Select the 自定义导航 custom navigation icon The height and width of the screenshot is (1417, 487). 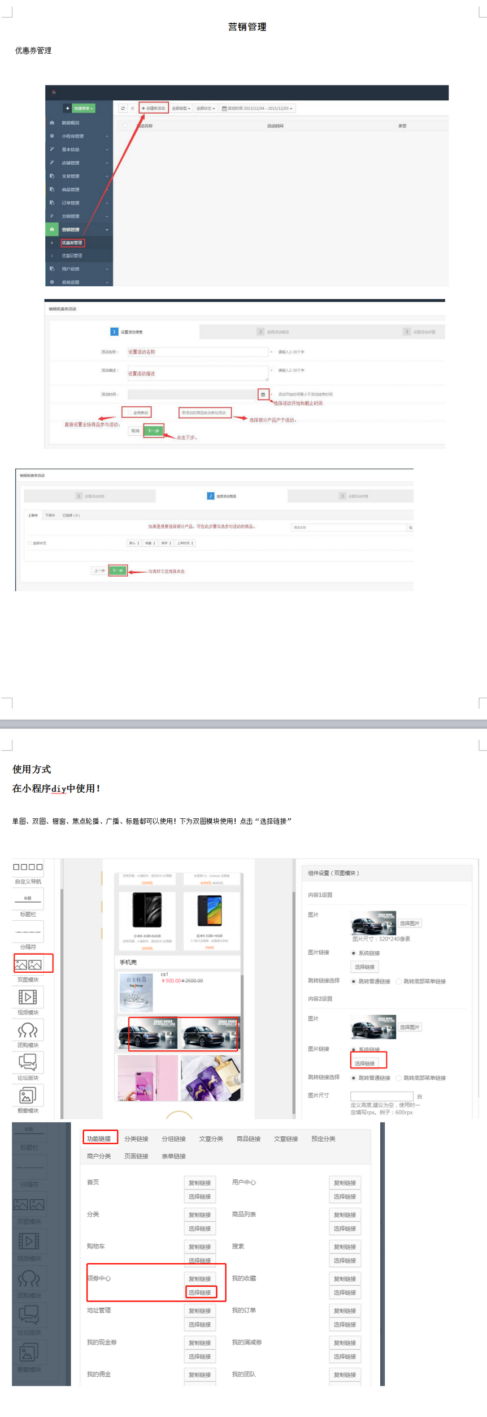pyautogui.click(x=28, y=867)
